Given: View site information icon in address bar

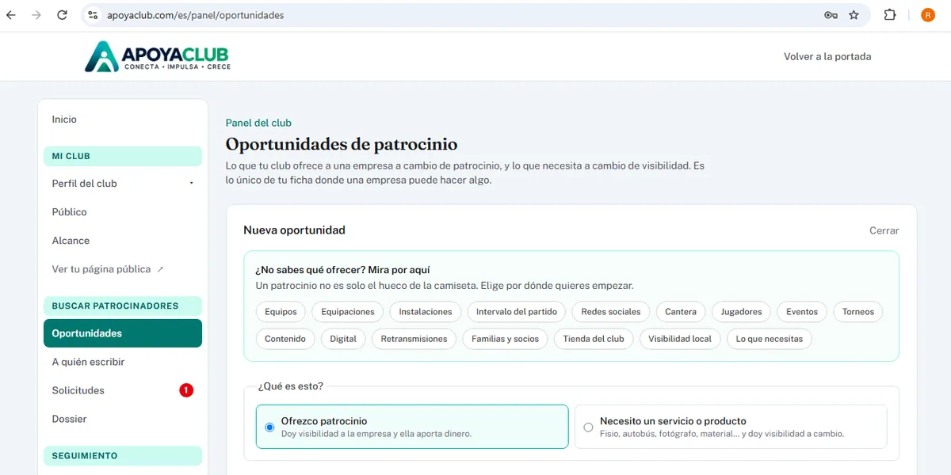Looking at the screenshot, I should [93, 15].
